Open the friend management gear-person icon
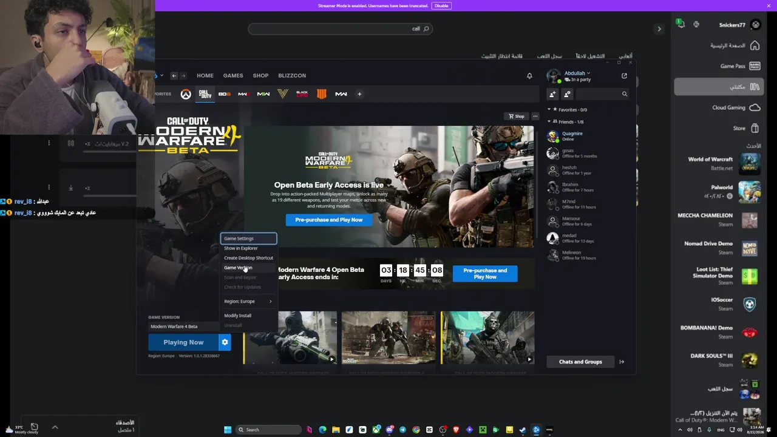777x437 pixels. 567,94
